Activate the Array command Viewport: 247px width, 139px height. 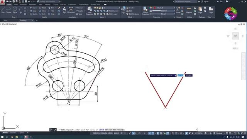tap(51, 14)
